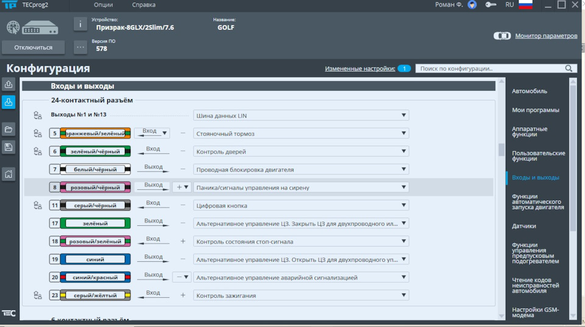Open the Контроль дверей dropdown
This screenshot has width=585, height=327.
click(x=300, y=151)
